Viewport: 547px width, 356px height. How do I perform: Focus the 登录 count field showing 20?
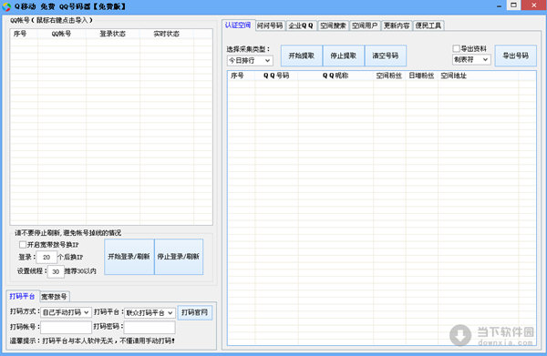click(x=46, y=257)
